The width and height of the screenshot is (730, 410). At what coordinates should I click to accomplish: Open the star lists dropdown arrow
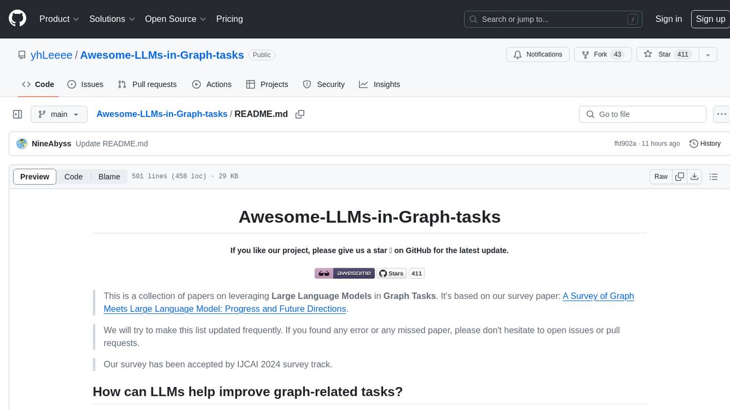click(708, 54)
